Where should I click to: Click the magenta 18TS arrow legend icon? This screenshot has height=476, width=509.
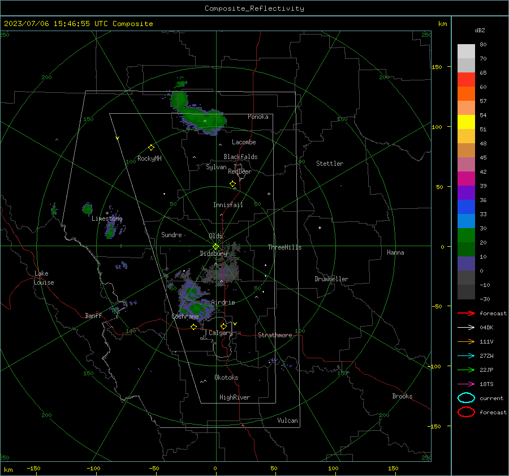[466, 384]
